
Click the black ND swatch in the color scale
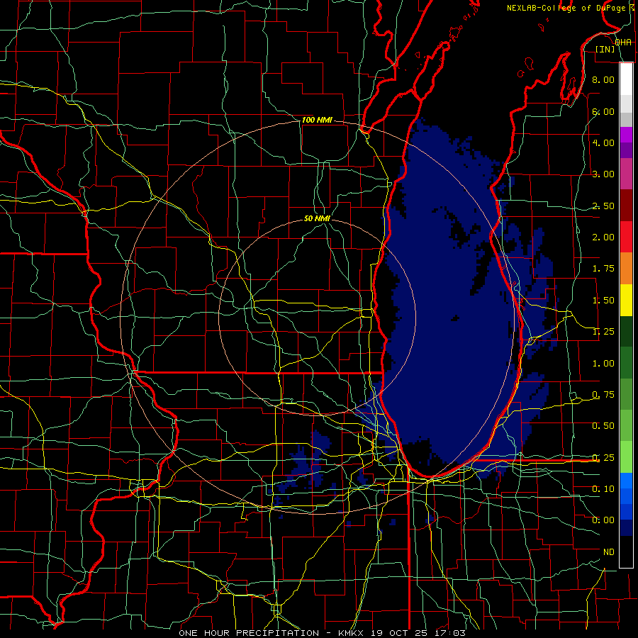[626, 552]
